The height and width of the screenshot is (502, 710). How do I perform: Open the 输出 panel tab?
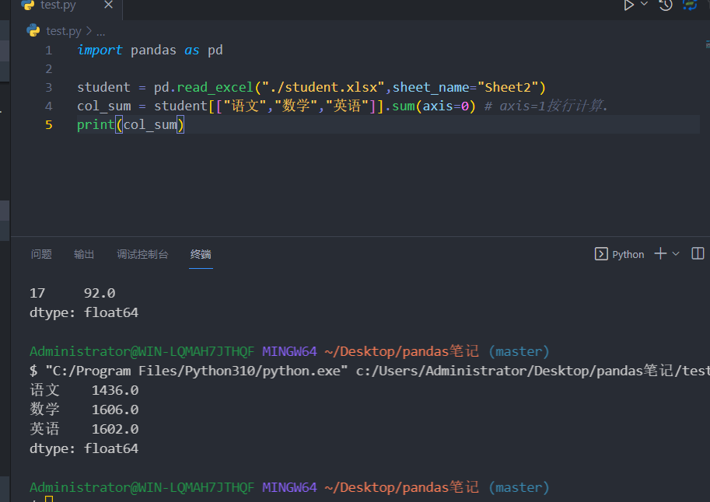coord(84,254)
